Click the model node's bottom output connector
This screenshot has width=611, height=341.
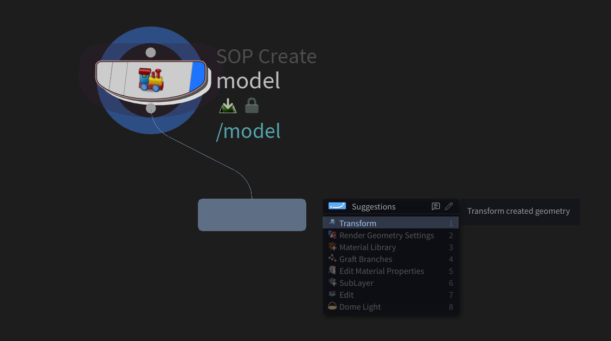[151, 108]
